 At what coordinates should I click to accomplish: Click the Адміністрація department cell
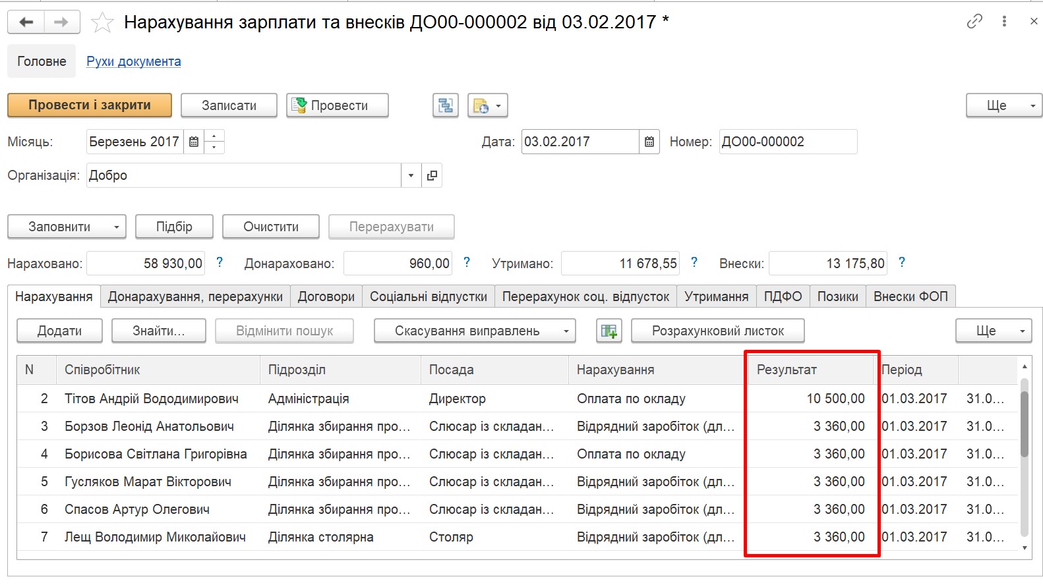(x=340, y=399)
